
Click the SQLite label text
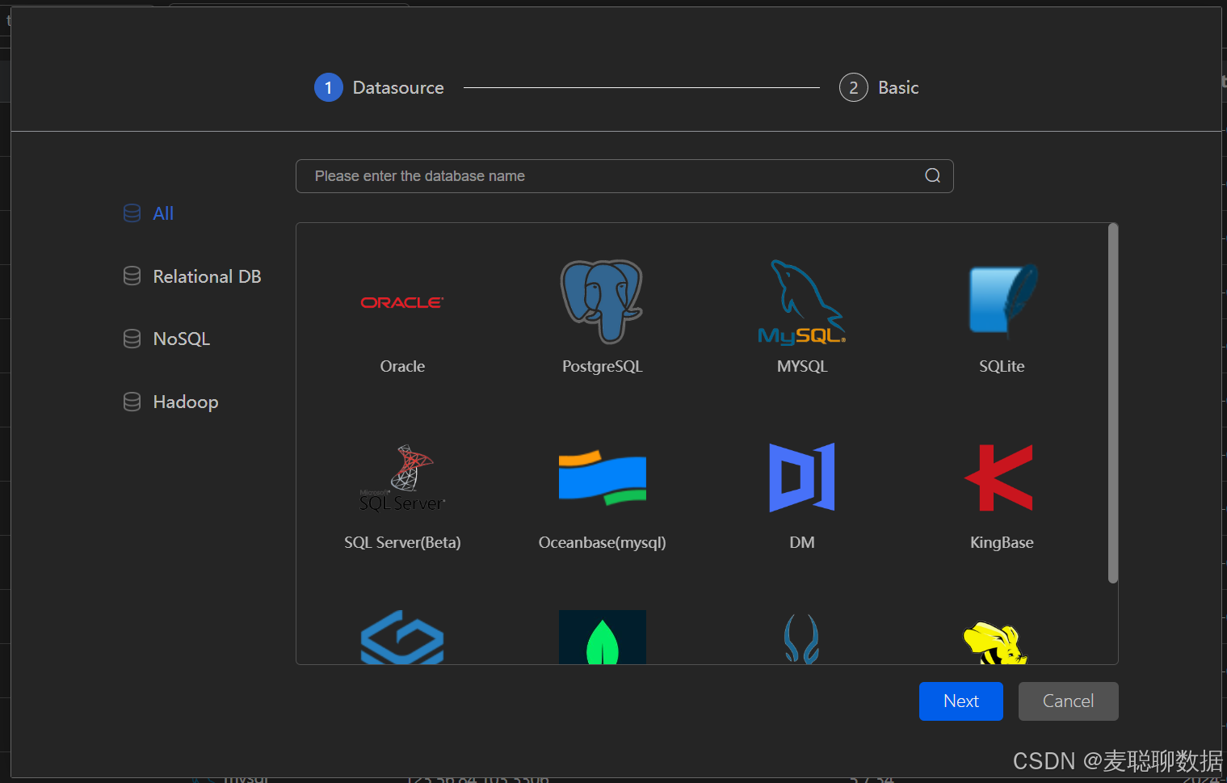click(1002, 366)
